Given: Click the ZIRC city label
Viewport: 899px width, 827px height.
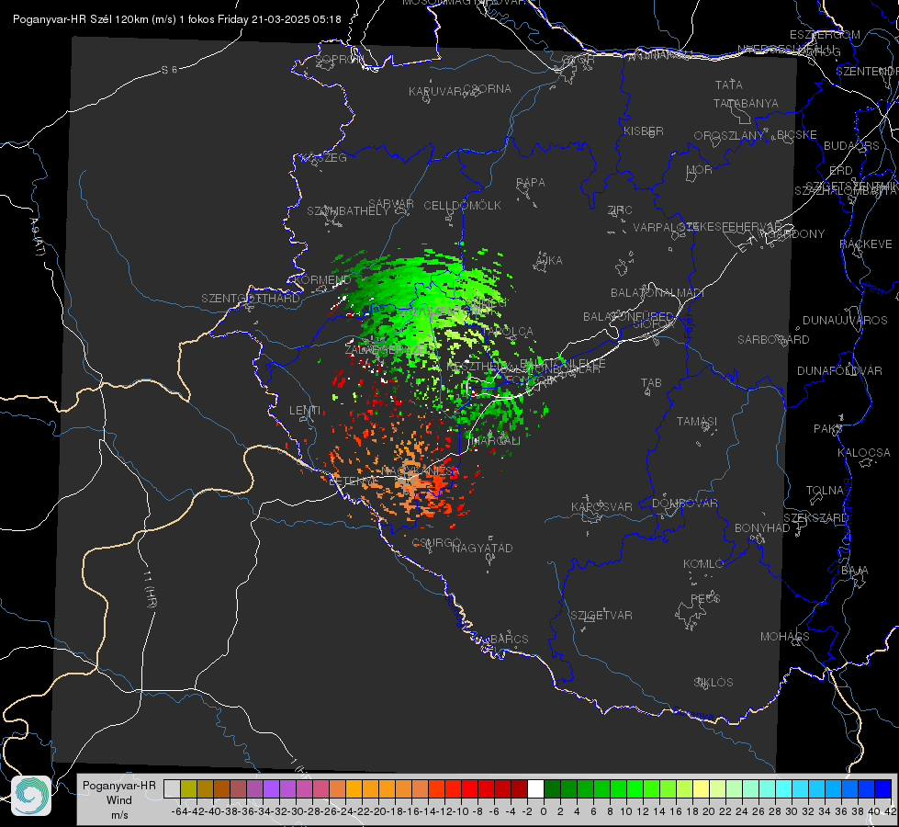Looking at the screenshot, I should click(x=620, y=210).
